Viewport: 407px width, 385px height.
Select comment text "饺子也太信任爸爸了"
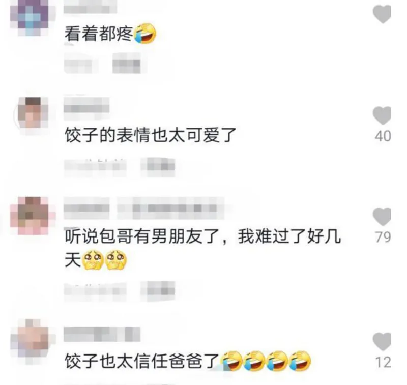coord(142,361)
